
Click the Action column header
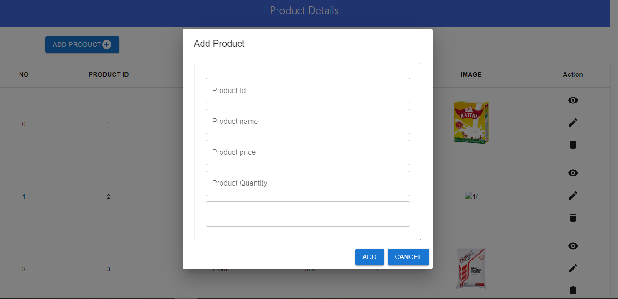pyautogui.click(x=573, y=74)
